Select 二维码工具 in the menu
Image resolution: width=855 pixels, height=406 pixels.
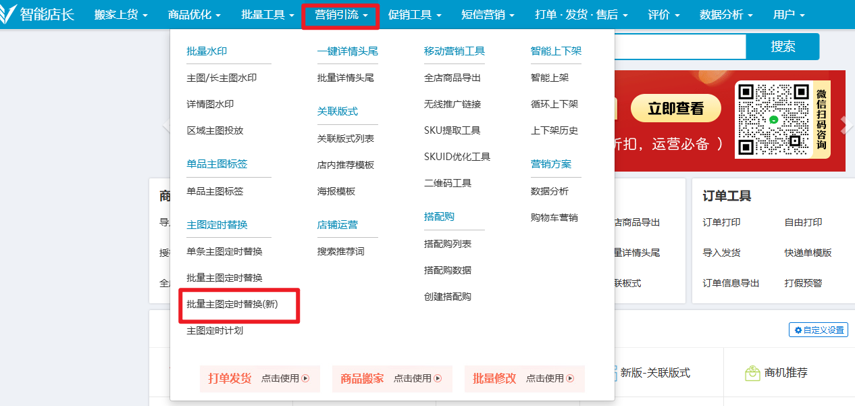point(447,184)
